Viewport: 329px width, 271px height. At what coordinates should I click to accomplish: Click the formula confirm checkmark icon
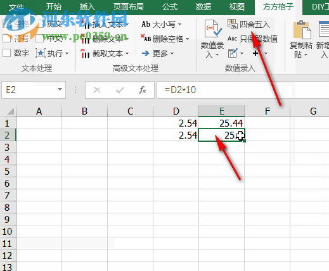120,91
